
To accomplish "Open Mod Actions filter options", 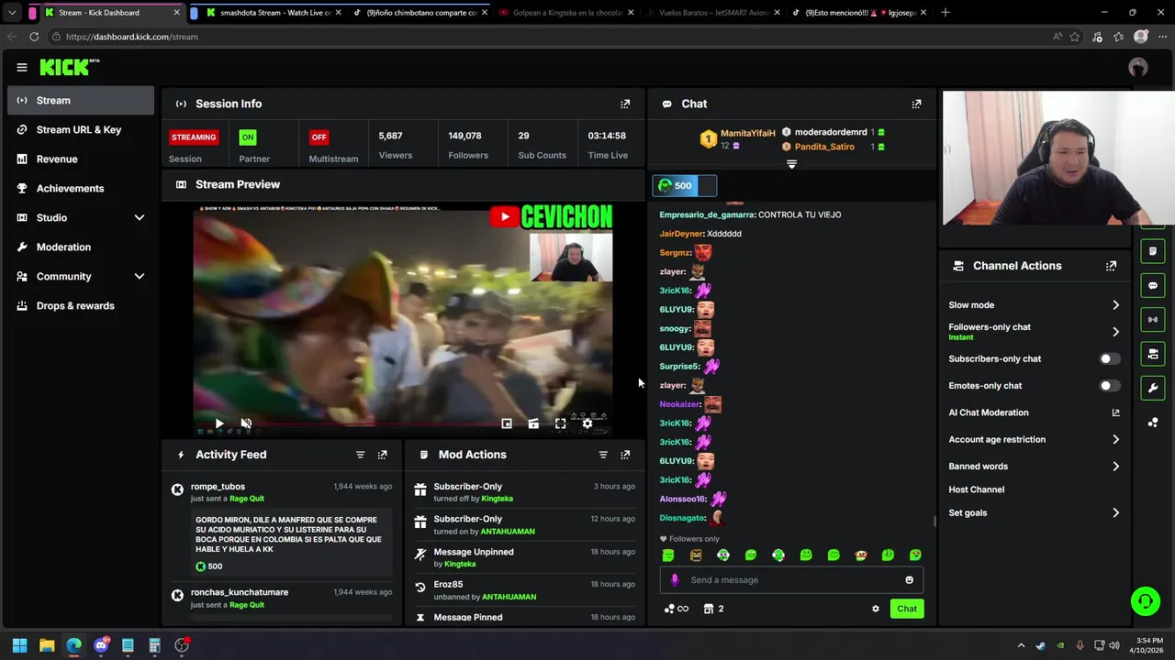I will 603,455.
